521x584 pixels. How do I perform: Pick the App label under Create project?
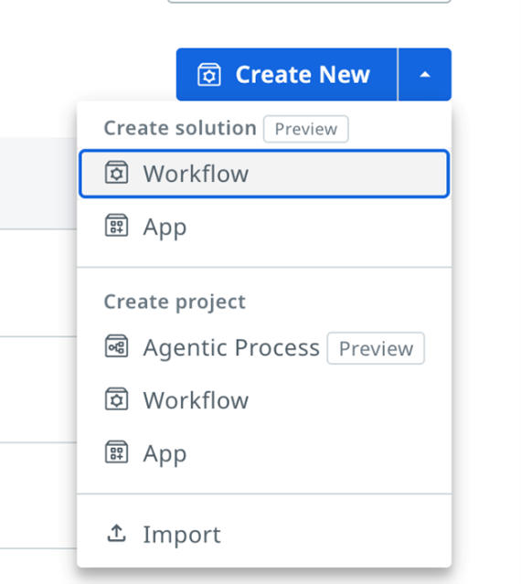[x=165, y=454]
